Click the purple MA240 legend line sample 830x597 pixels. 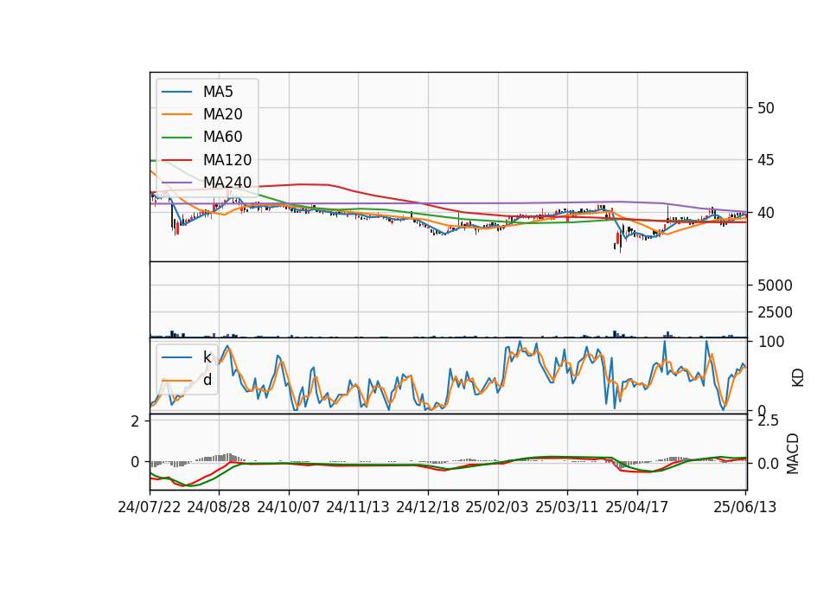pyautogui.click(x=176, y=183)
